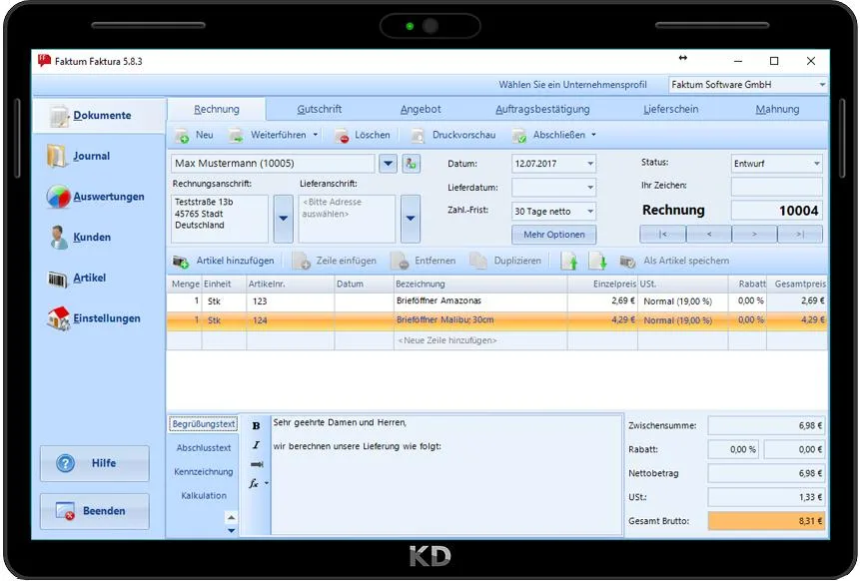The image size is (860, 581).
Task: Switch to the Lieferschein tab
Action: pos(671,110)
